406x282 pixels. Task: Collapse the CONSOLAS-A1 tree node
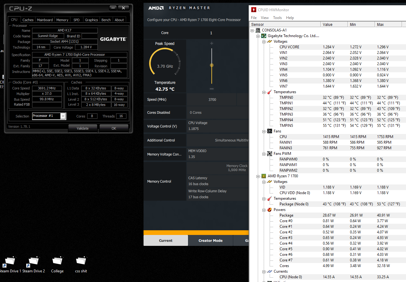pos(253,30)
